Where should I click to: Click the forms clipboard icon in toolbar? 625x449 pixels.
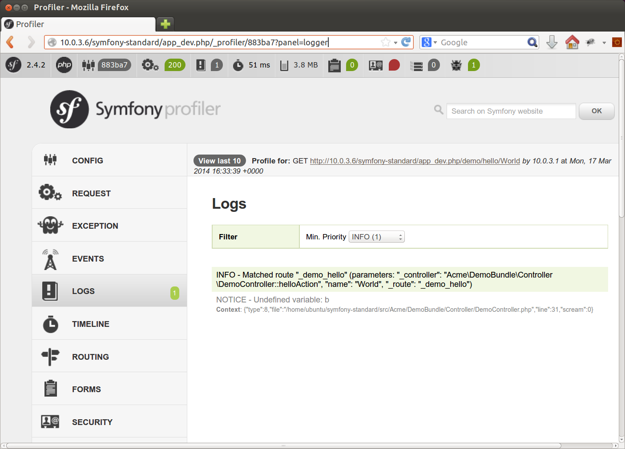click(x=334, y=65)
